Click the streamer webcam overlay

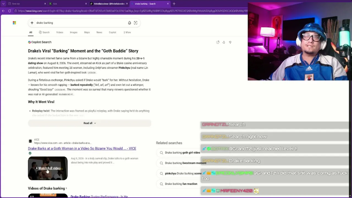click(x=300, y=42)
